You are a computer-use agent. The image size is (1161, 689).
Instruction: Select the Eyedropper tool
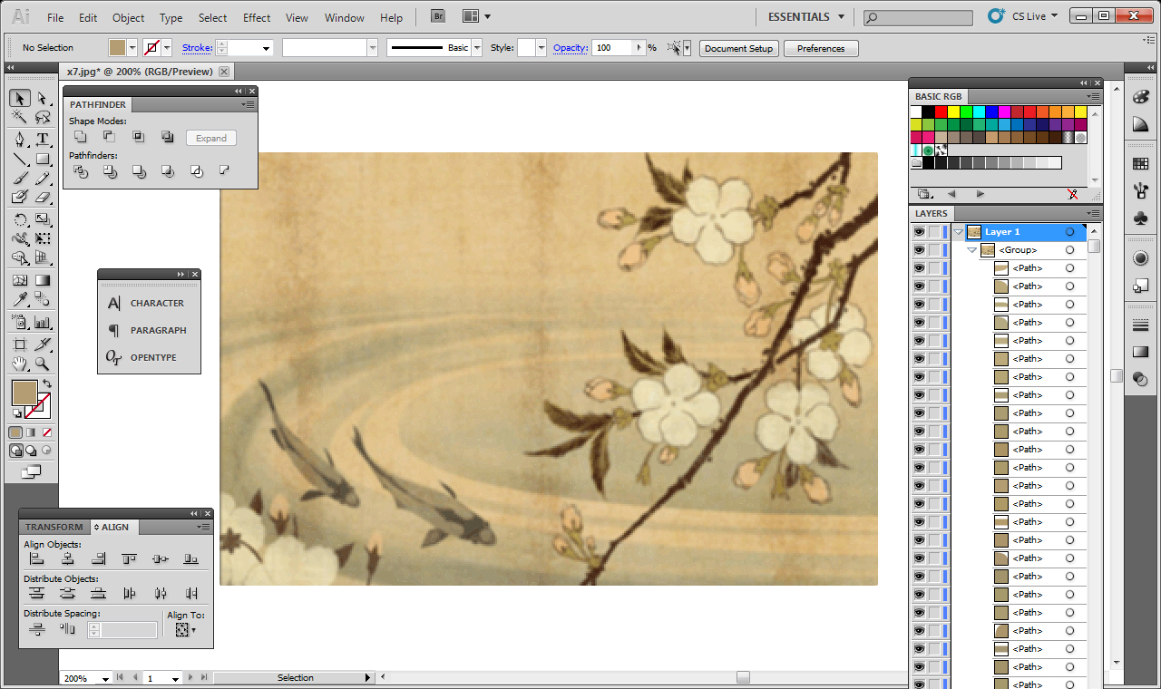(20, 300)
